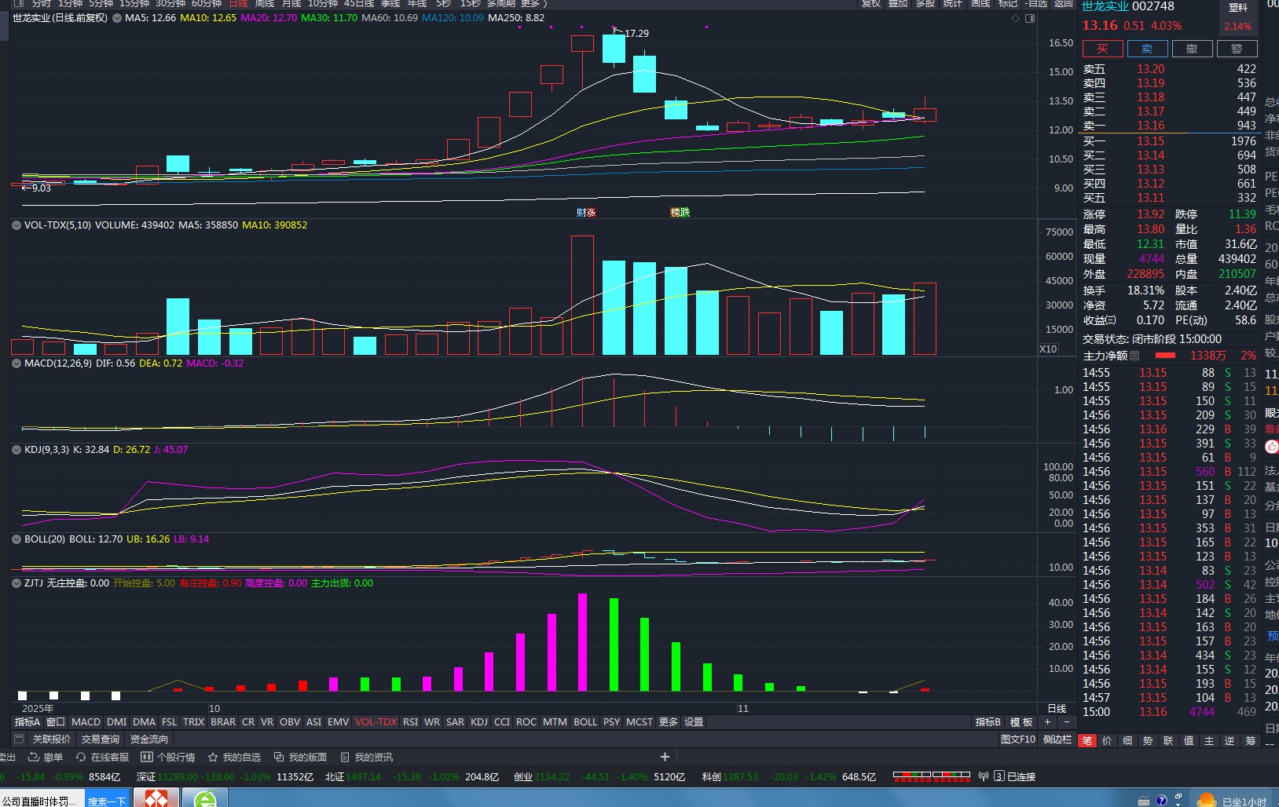
Task: Select the 日线 daily period tab
Action: click(238, 4)
